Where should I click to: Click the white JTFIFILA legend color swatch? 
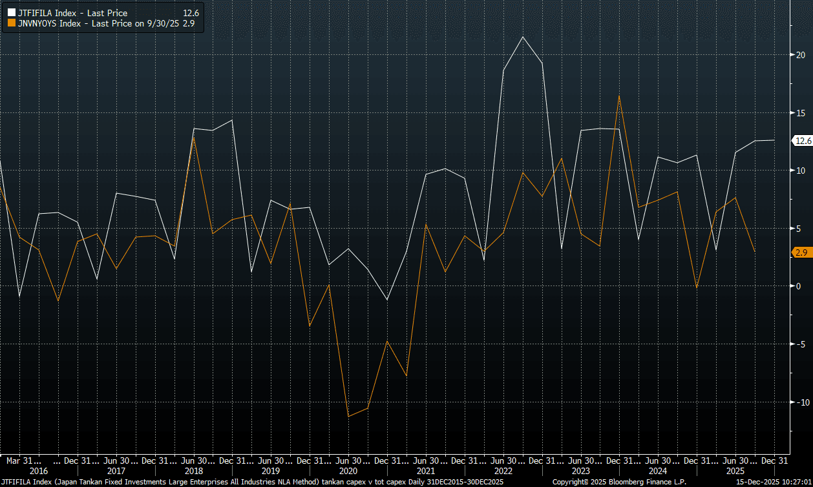click(11, 14)
